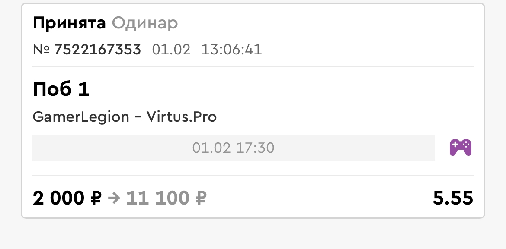Click the 01.02 date inside grey bar

[211, 148]
